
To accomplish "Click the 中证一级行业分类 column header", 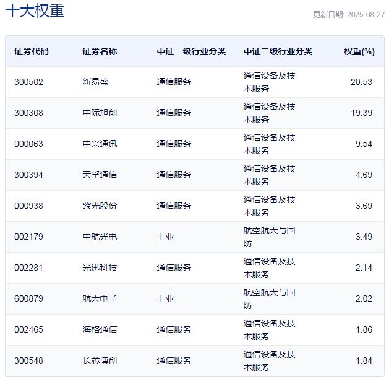I will [x=191, y=51].
